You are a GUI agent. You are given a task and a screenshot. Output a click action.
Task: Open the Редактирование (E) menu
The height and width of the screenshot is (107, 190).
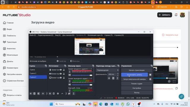(x=45, y=35)
